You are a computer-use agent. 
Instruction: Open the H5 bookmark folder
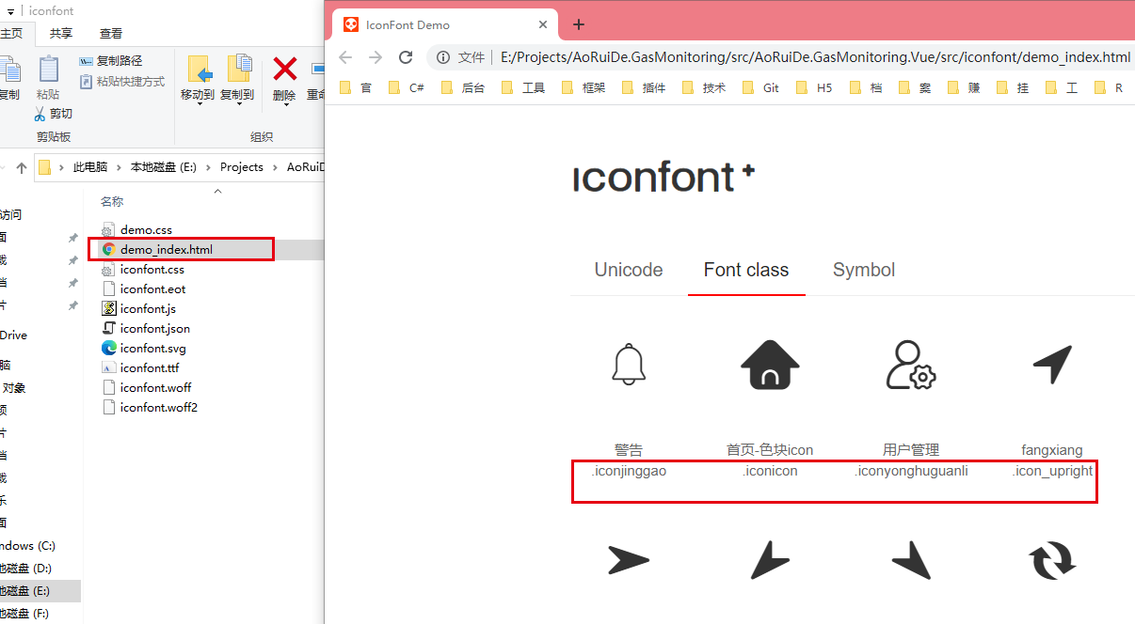814,88
